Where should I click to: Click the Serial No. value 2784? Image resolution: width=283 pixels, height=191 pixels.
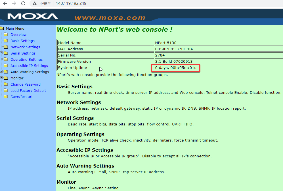pos(160,55)
